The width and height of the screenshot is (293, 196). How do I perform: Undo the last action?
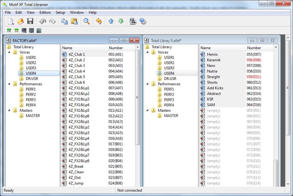42,21
